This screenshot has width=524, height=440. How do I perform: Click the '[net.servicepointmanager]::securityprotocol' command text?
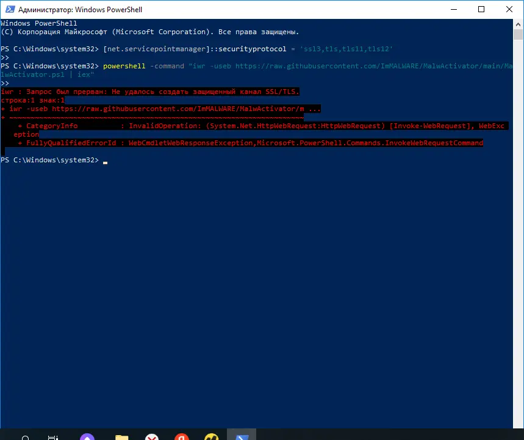[x=195, y=49]
